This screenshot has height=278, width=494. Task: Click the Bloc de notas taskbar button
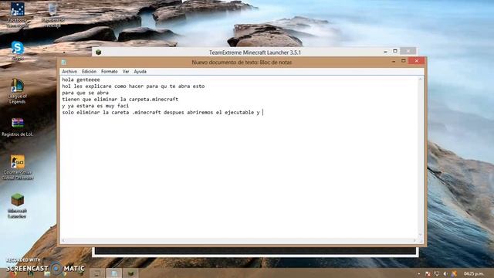[114, 273]
